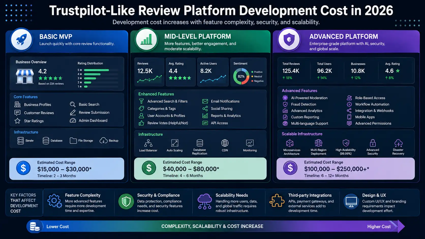425x239 pixels.
Task: Click the Star Ratings star icon
Action: pyautogui.click(x=17, y=121)
